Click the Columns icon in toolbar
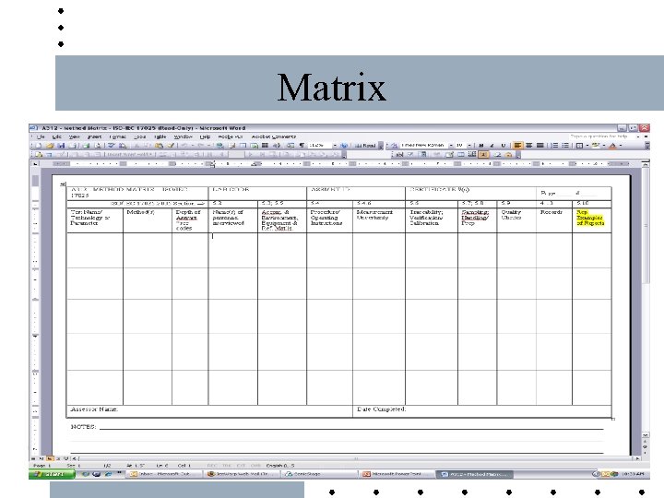 point(265,146)
